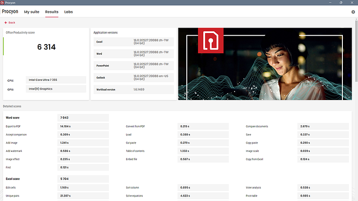Switch to the My suite tab
Viewport: 358px width, 201px height.
[32, 12]
